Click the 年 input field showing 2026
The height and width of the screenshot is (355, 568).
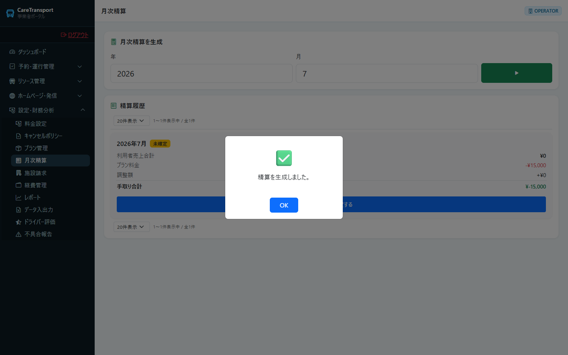(x=202, y=73)
